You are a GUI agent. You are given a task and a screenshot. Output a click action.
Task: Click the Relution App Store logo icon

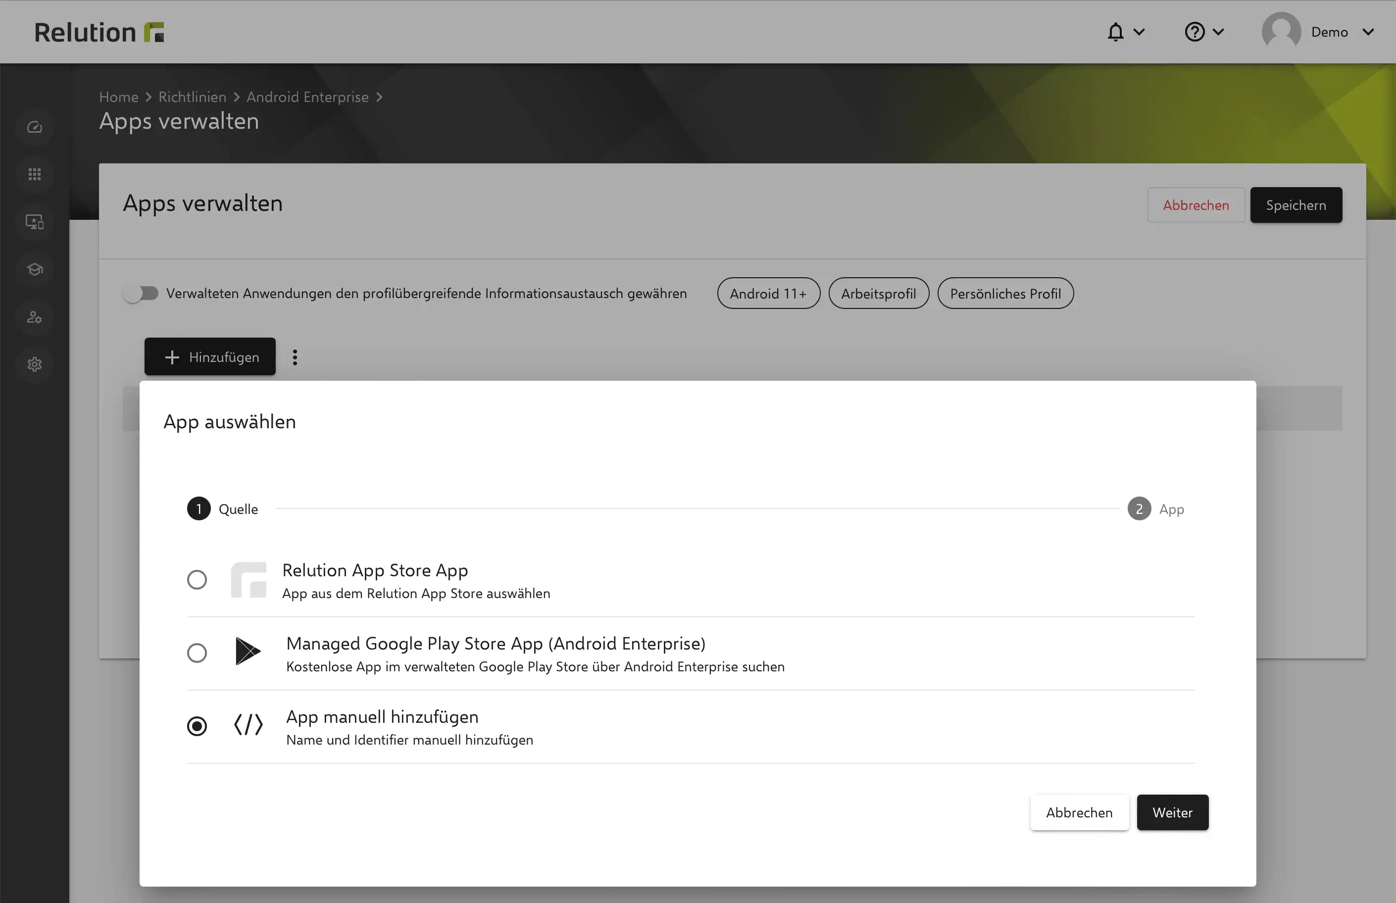point(249,579)
